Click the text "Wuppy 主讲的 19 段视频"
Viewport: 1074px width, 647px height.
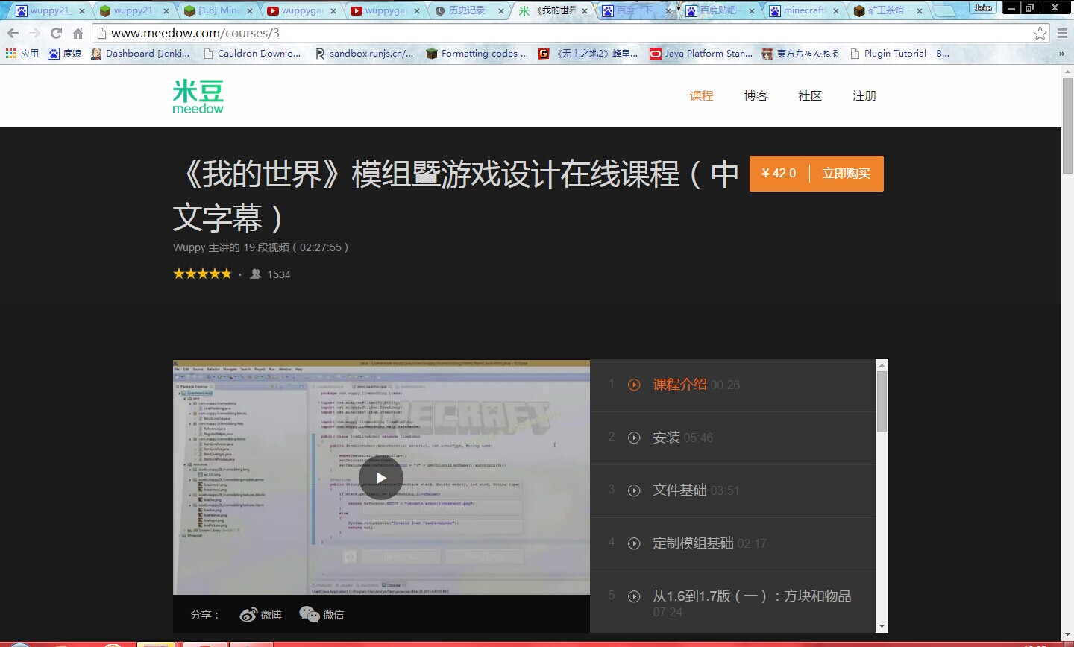coord(231,247)
